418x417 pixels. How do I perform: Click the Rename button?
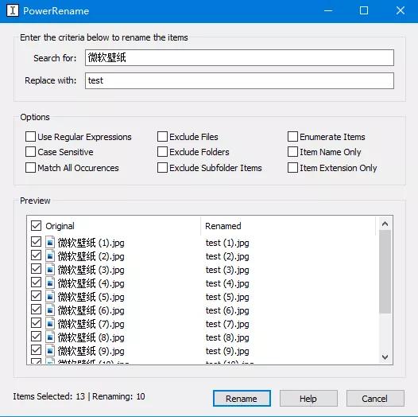point(242,399)
